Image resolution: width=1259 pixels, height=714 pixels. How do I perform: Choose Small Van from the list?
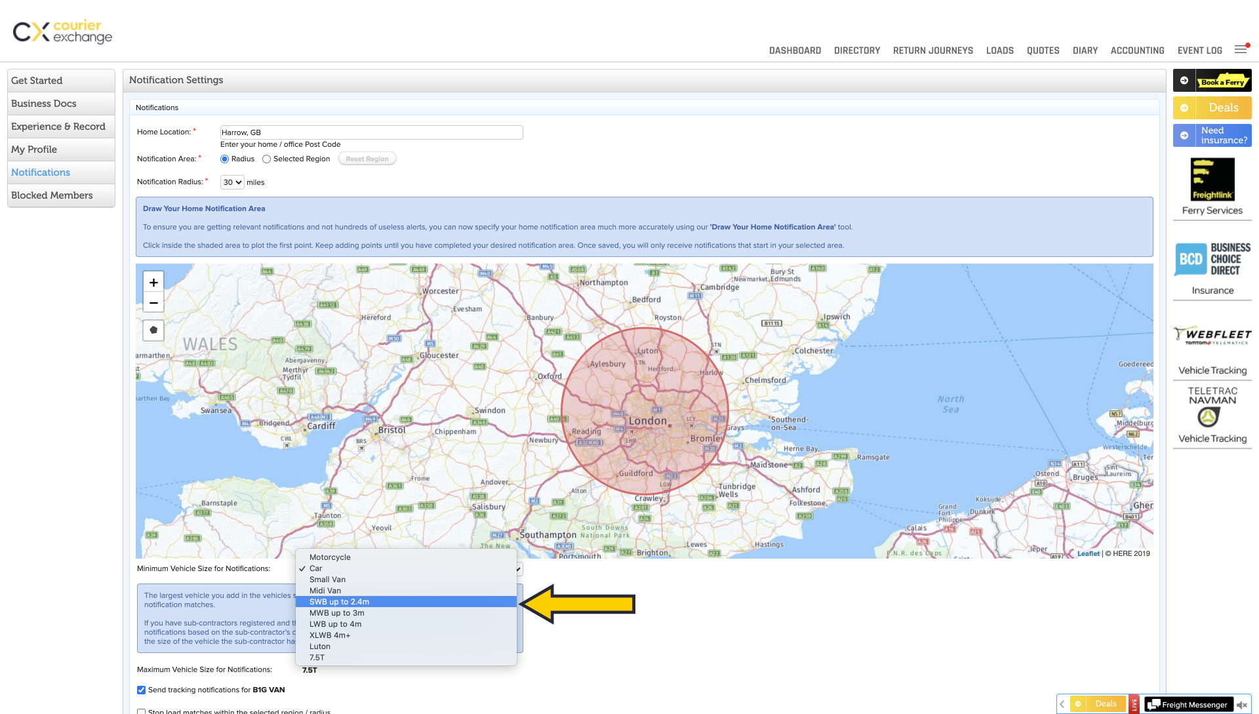pyautogui.click(x=407, y=580)
